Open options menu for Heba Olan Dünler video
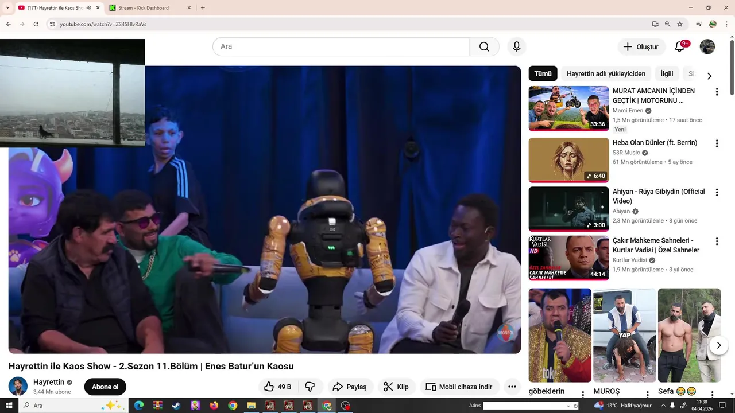Viewport: 735px width, 413px height. [717, 143]
